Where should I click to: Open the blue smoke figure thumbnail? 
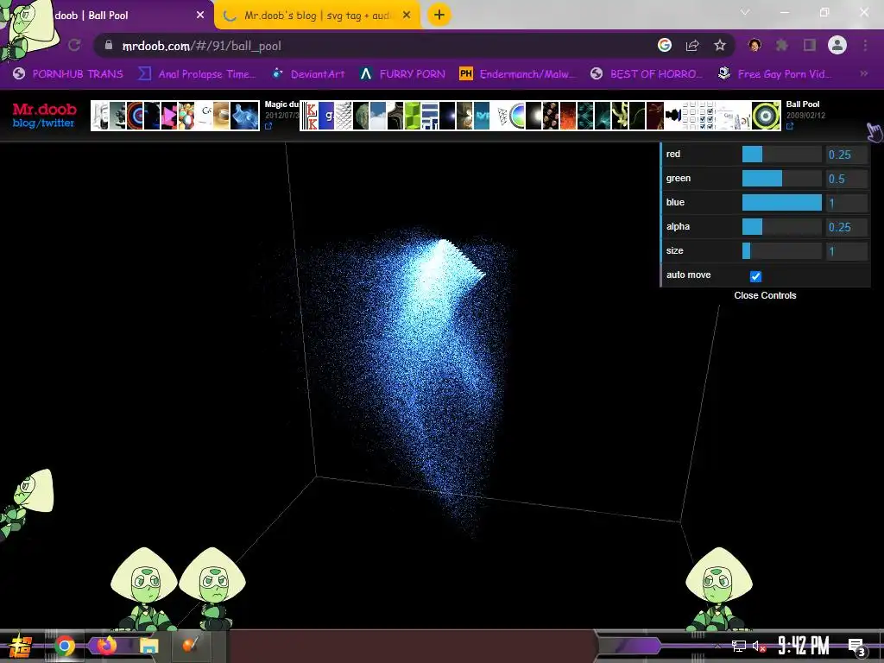[244, 116]
